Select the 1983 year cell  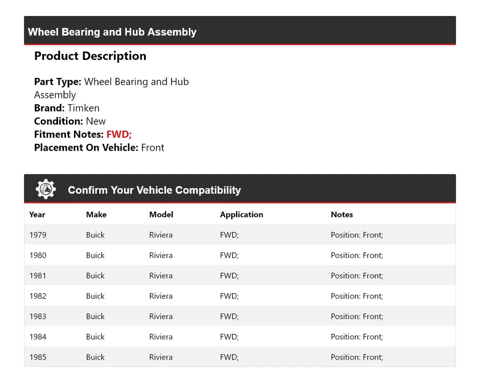(x=37, y=317)
